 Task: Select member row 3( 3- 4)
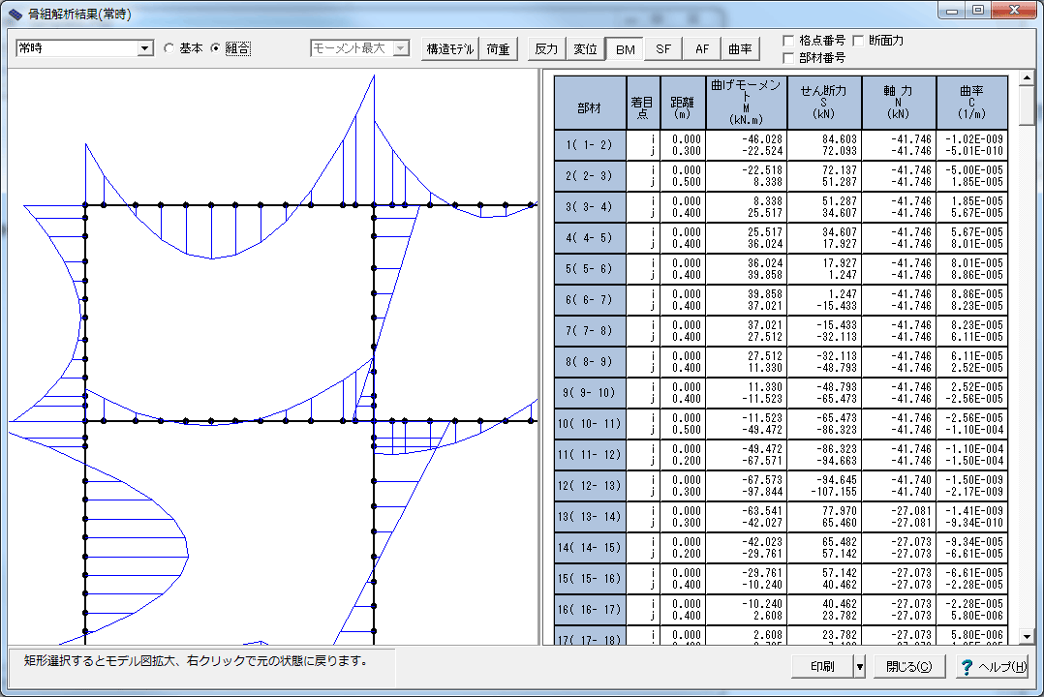coord(590,207)
